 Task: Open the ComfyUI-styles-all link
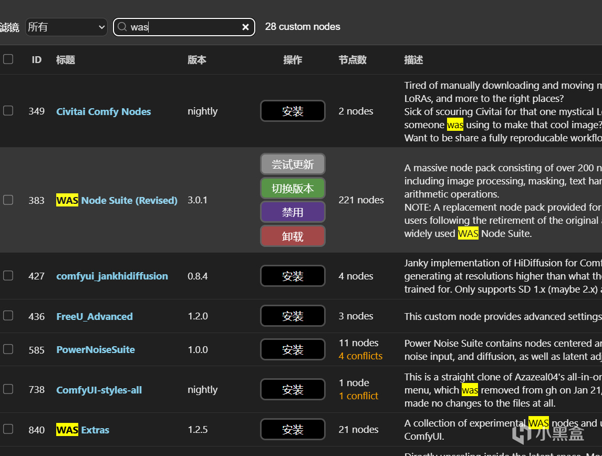[99, 390]
